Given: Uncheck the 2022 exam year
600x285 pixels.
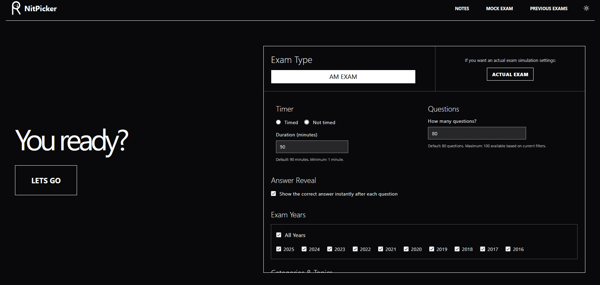Looking at the screenshot, I should [355, 249].
